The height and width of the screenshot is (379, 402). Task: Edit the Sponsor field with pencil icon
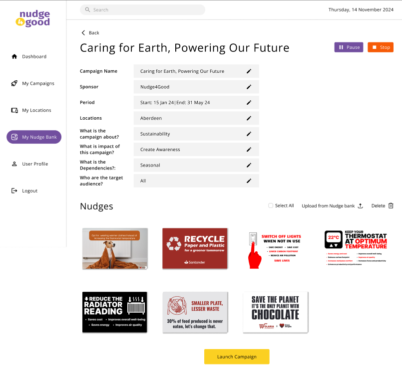[249, 87]
